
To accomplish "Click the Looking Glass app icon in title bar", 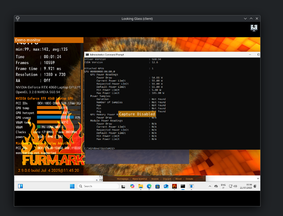I will click(x=18, y=18).
